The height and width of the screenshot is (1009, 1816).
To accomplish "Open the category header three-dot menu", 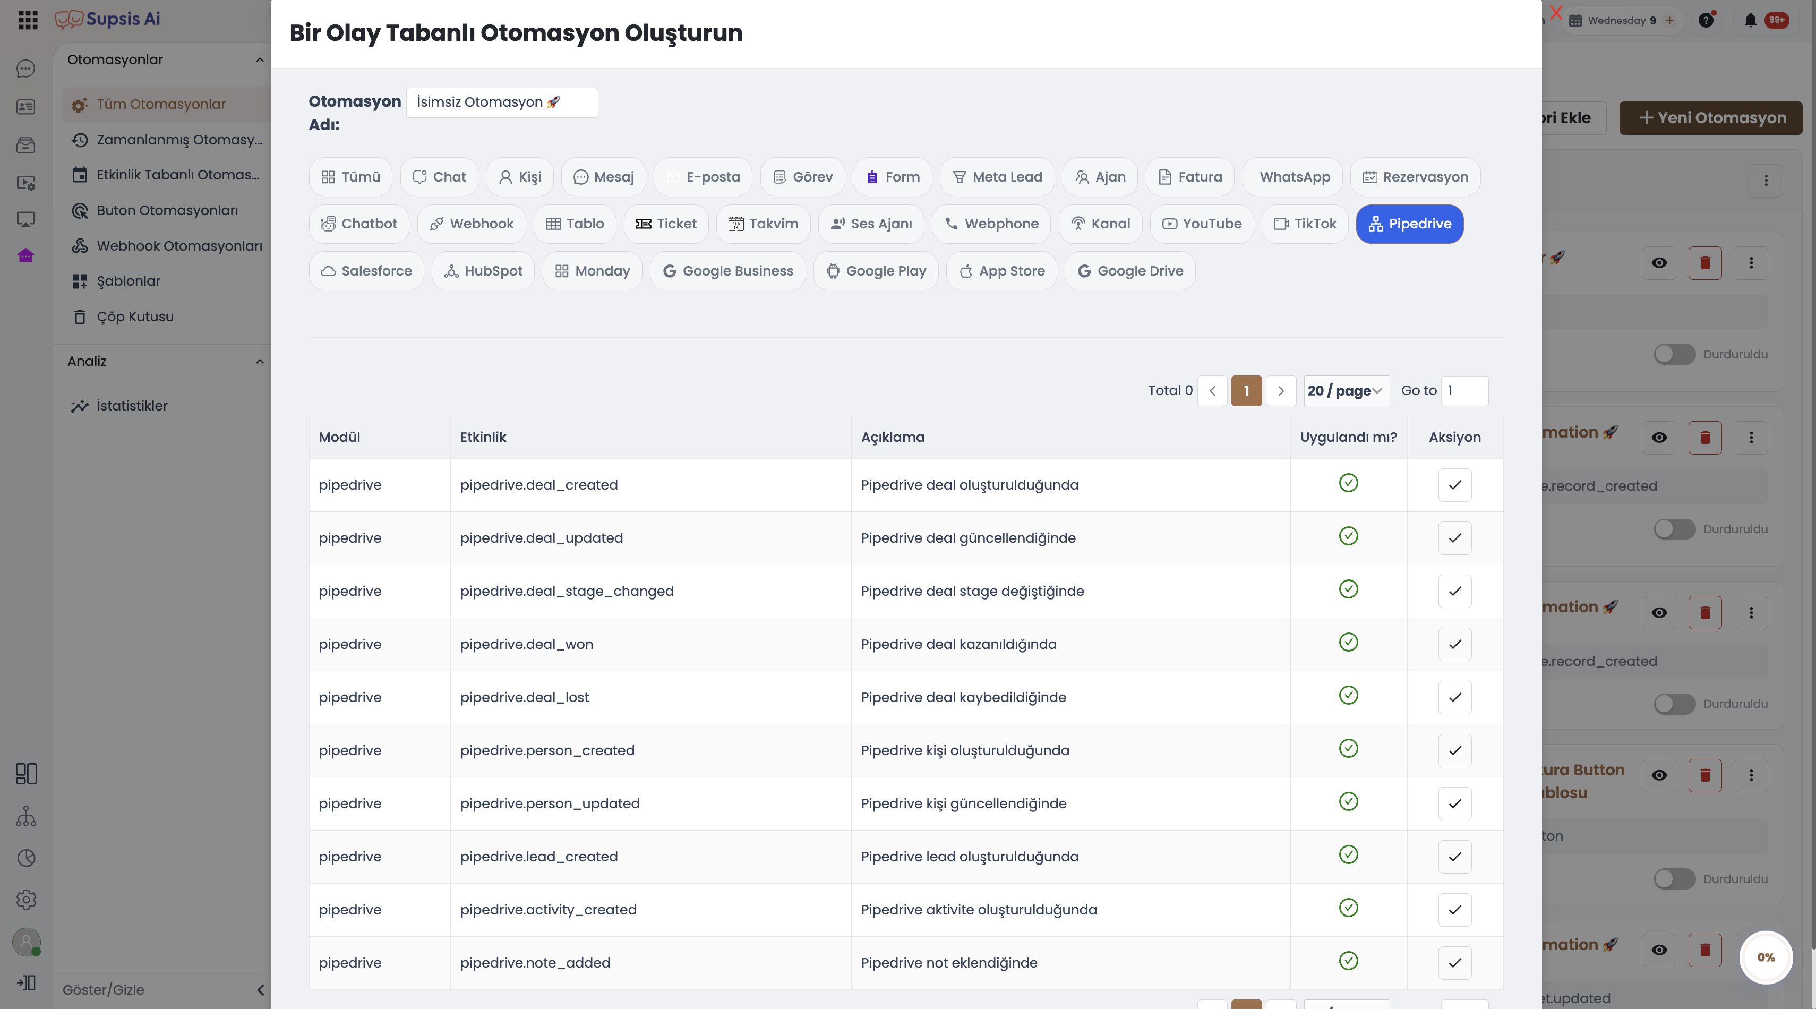I will tap(1766, 181).
